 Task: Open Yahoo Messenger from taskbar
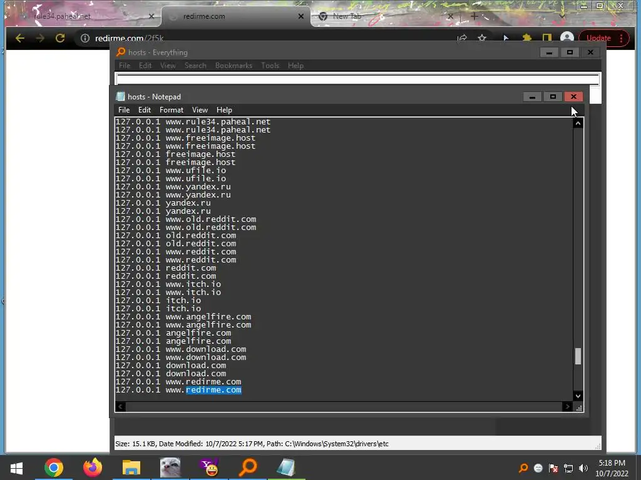click(209, 467)
